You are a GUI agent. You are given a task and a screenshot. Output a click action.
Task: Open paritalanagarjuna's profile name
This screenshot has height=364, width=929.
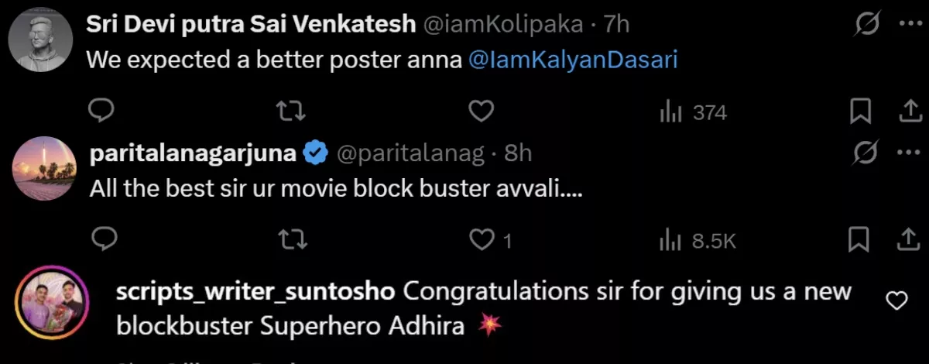194,153
